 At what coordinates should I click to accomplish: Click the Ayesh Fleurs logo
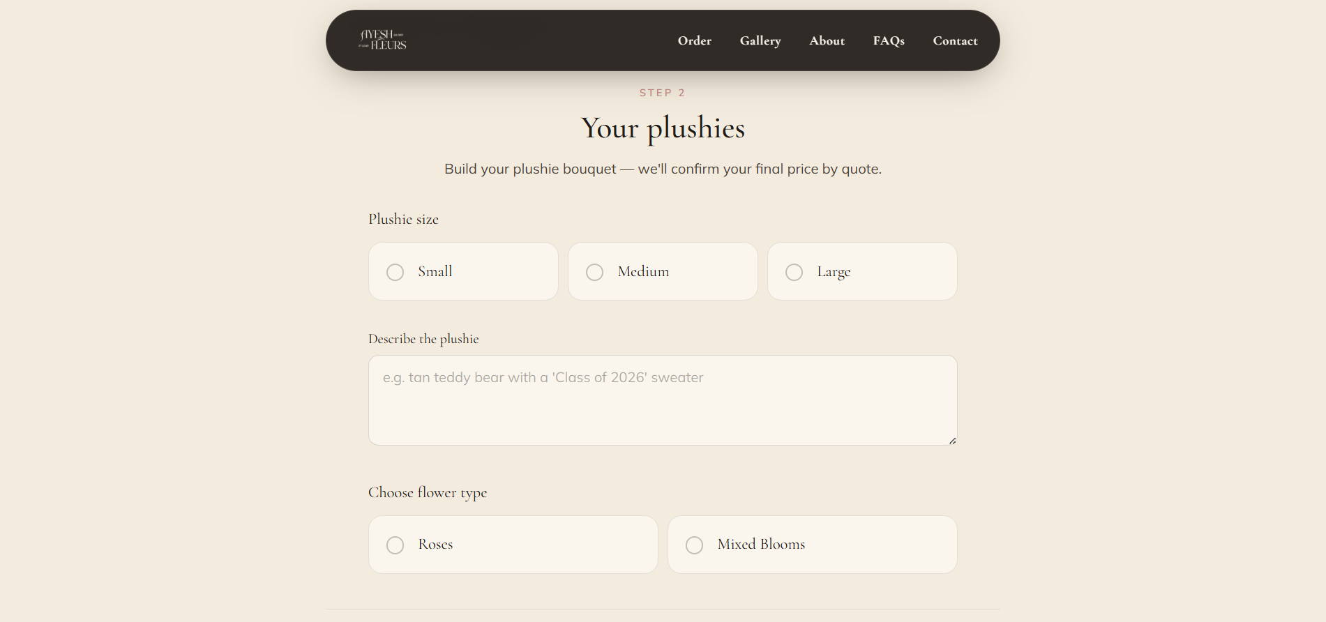pos(382,40)
